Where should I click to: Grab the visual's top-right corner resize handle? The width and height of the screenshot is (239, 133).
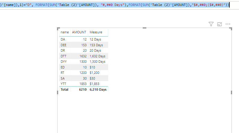coord(231,29)
